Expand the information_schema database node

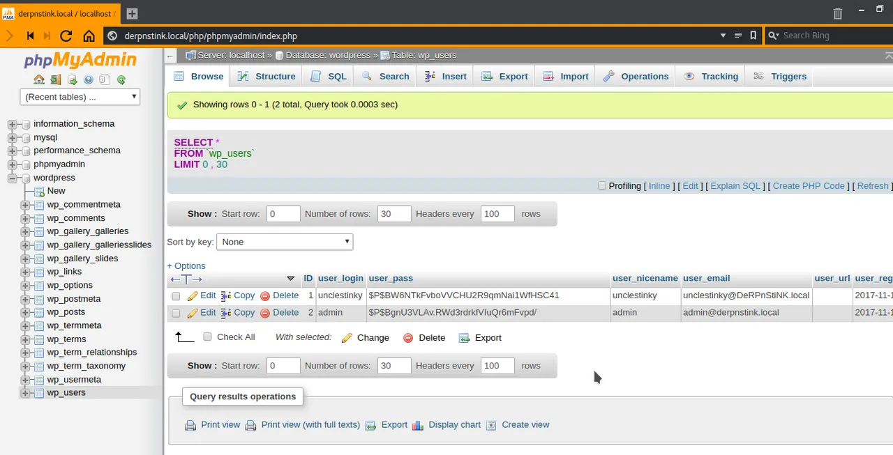pyautogui.click(x=12, y=124)
